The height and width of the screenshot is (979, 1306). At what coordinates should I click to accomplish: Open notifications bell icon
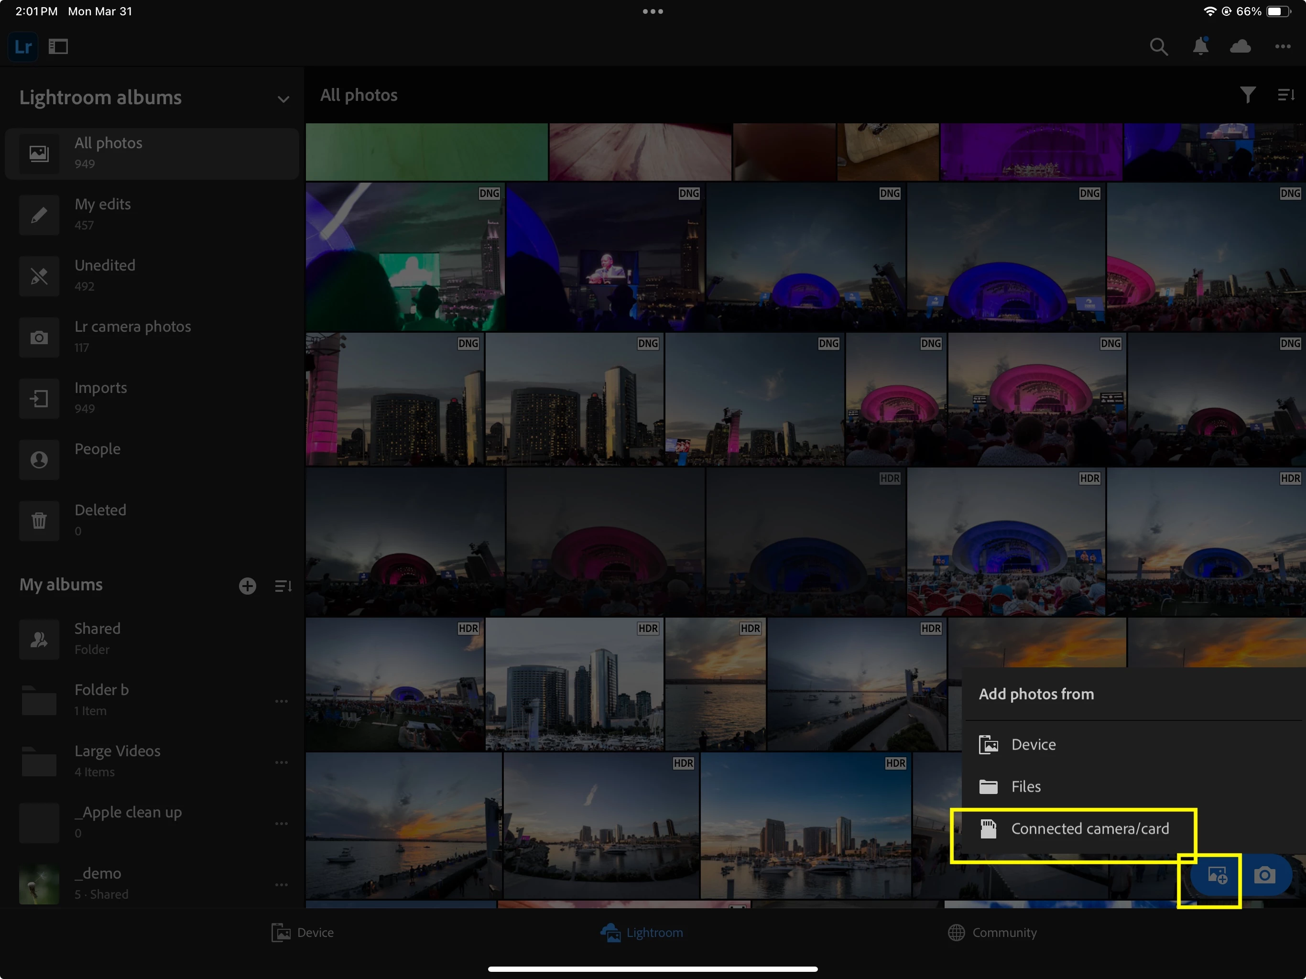point(1200,46)
